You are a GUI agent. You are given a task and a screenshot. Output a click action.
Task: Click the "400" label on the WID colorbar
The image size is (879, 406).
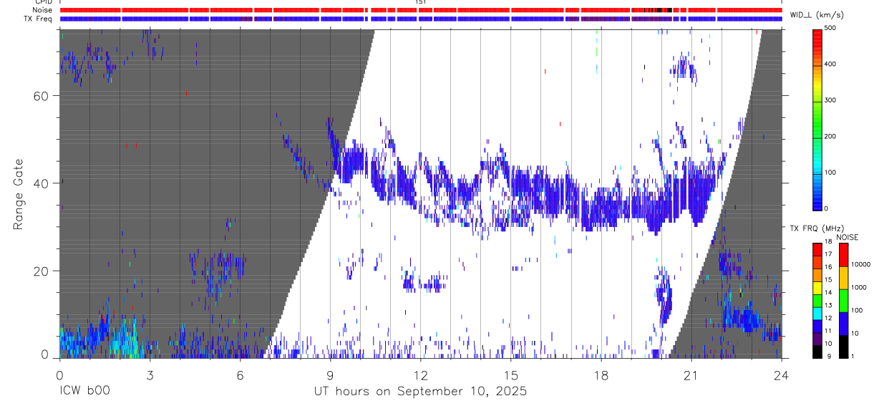click(x=831, y=64)
